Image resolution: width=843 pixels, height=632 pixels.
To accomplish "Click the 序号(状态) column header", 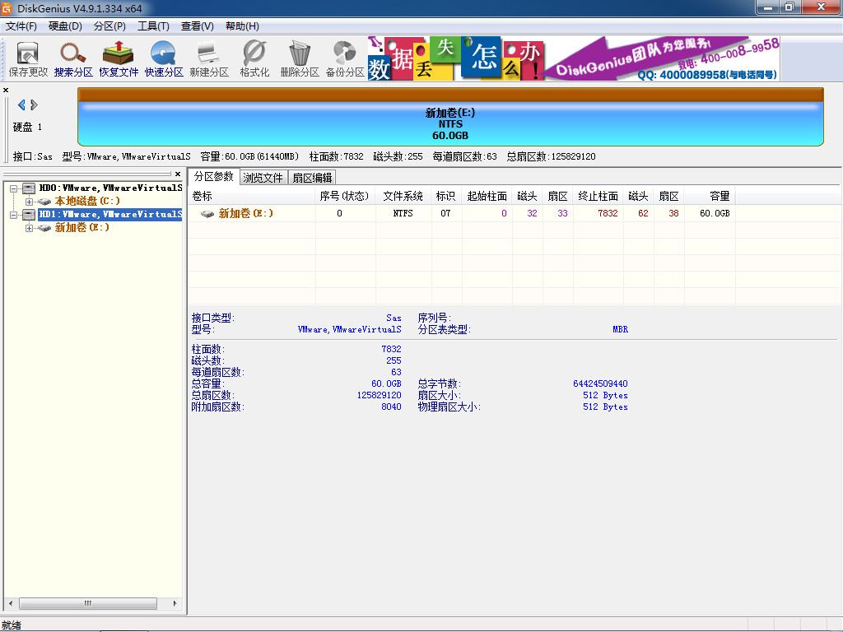I will pyautogui.click(x=345, y=196).
